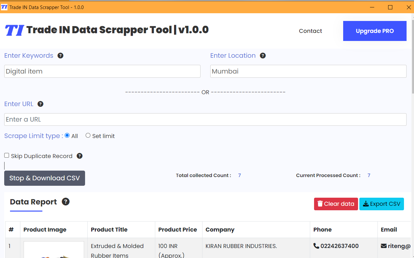Select the Set limit radio option

point(88,135)
